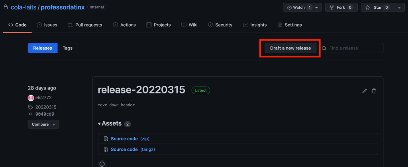Open the els2772 user profile link
This screenshot has width=408, height=167.
(x=44, y=98)
